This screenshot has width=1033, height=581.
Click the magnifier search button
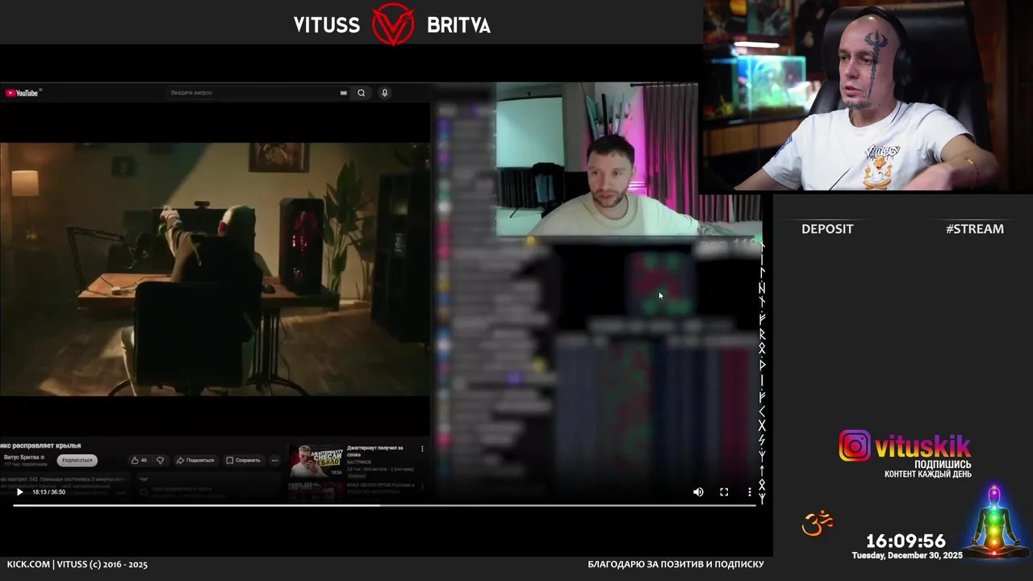pos(361,93)
